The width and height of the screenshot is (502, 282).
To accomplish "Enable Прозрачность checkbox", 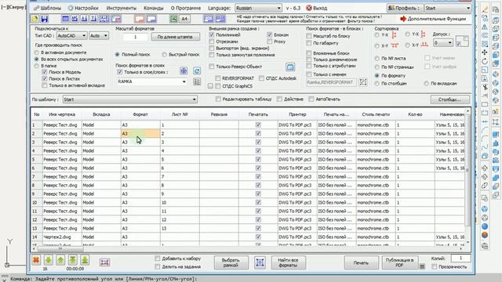I will (435, 266).
